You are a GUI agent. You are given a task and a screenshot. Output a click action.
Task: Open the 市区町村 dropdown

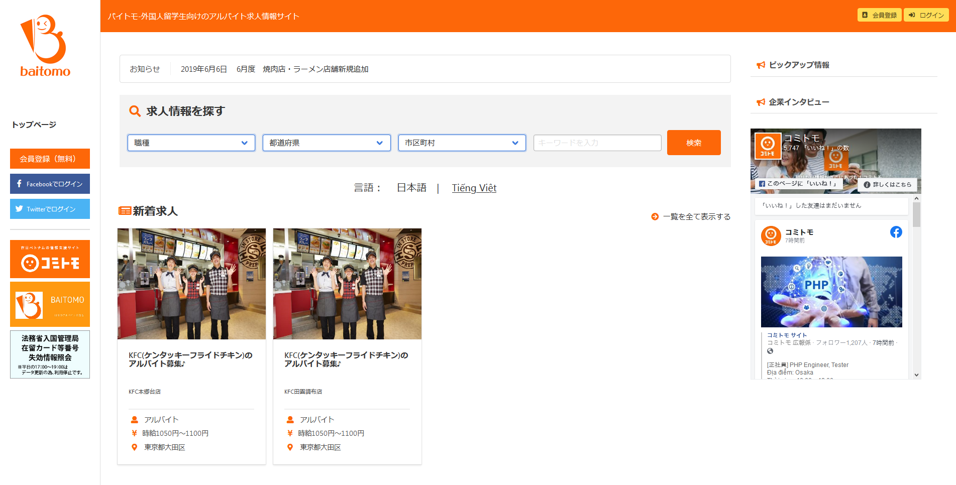[462, 143]
